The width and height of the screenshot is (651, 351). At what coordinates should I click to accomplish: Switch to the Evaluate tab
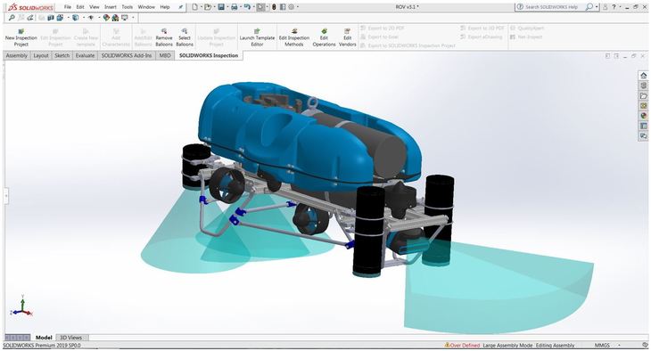click(x=85, y=55)
